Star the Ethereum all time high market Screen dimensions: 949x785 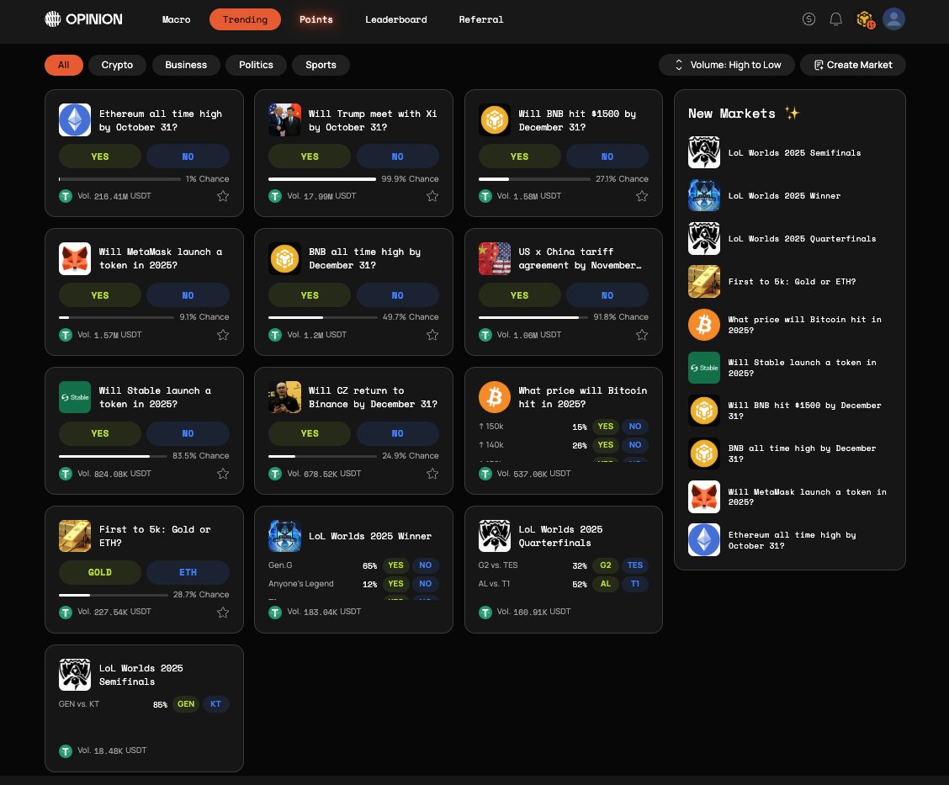[x=223, y=196]
